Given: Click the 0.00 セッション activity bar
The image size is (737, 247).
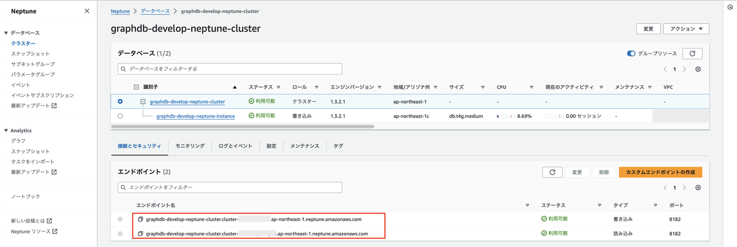Looking at the screenshot, I should pos(553,116).
